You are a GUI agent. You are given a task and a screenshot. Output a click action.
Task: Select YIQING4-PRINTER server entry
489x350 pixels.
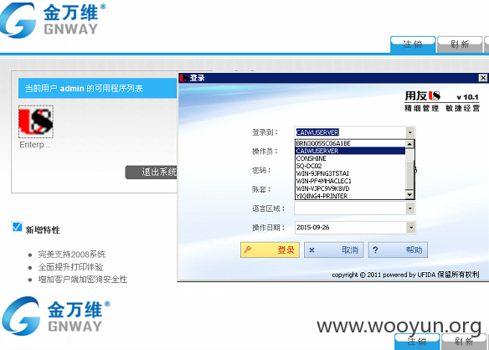pyautogui.click(x=350, y=196)
